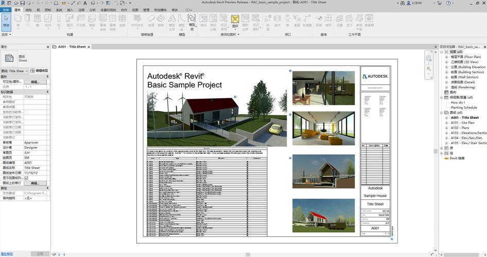Open the 选择 dropdown under Modify

6,34
